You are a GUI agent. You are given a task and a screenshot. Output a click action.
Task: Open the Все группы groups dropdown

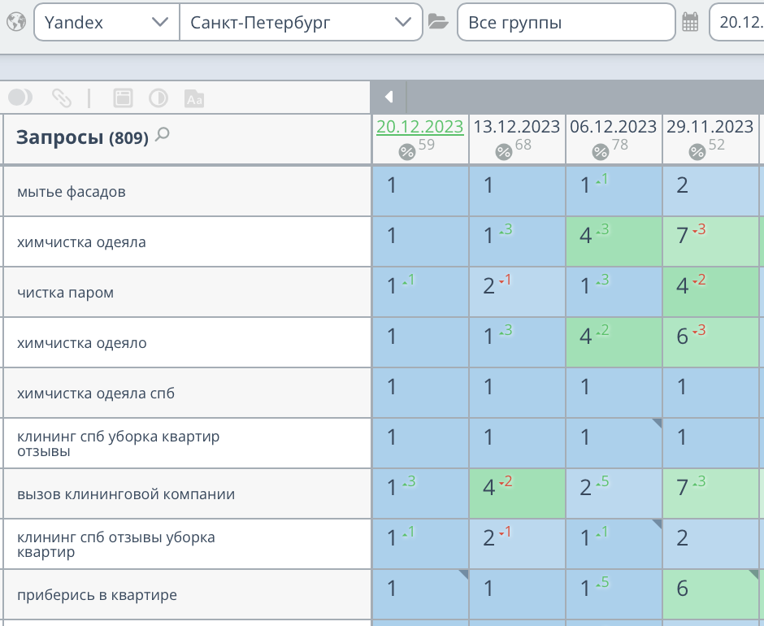[566, 22]
